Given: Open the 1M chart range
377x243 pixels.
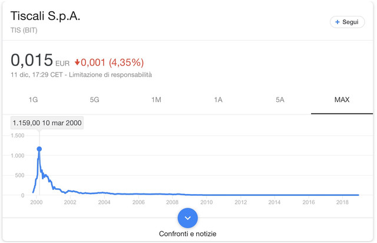Looking at the screenshot, I should point(156,100).
